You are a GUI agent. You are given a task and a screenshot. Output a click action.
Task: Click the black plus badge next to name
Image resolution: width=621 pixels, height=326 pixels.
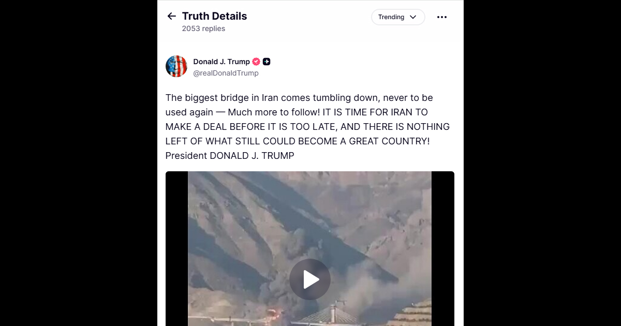pyautogui.click(x=267, y=62)
